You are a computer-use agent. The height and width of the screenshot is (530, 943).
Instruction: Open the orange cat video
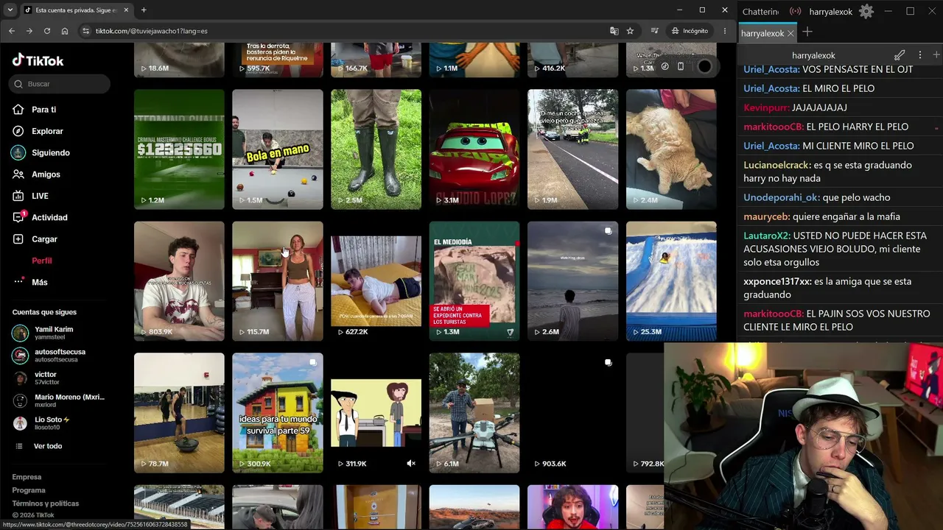[671, 149]
